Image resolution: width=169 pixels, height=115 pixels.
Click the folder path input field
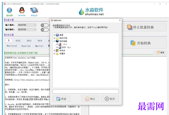pyautogui.click(x=85, y=91)
